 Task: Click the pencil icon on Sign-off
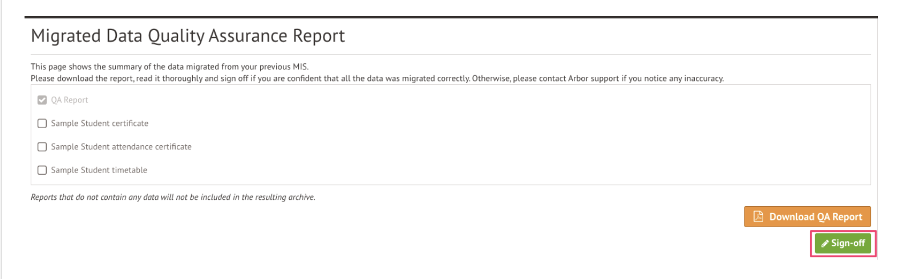[x=824, y=244]
